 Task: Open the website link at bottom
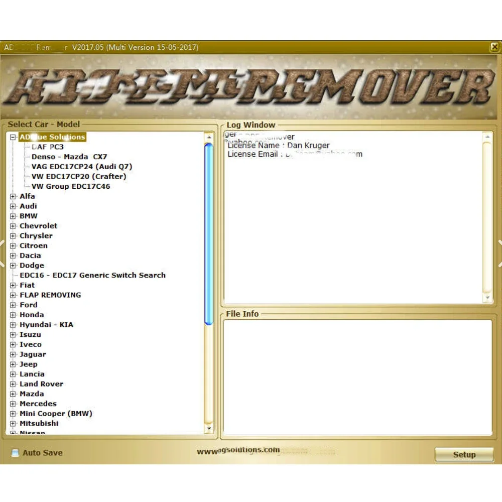[x=238, y=451]
